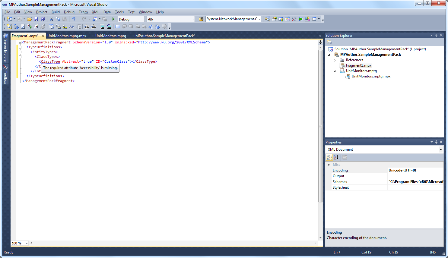Click the Schemas property value field

[415, 182]
